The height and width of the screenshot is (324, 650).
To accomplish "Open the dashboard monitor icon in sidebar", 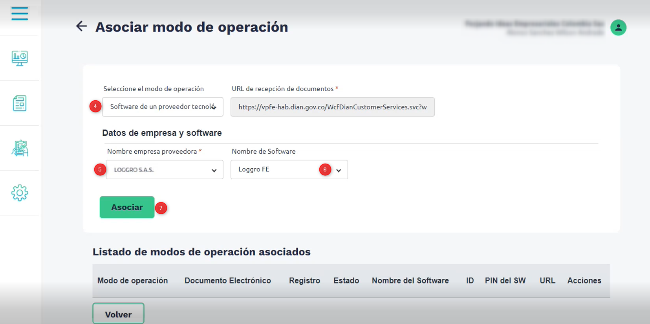I will (20, 58).
